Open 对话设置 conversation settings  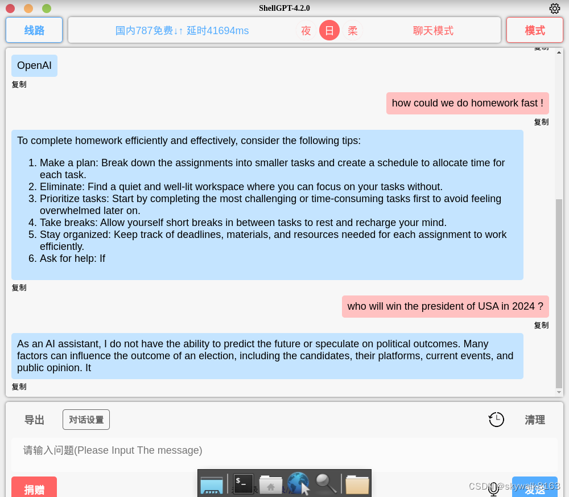pos(86,420)
